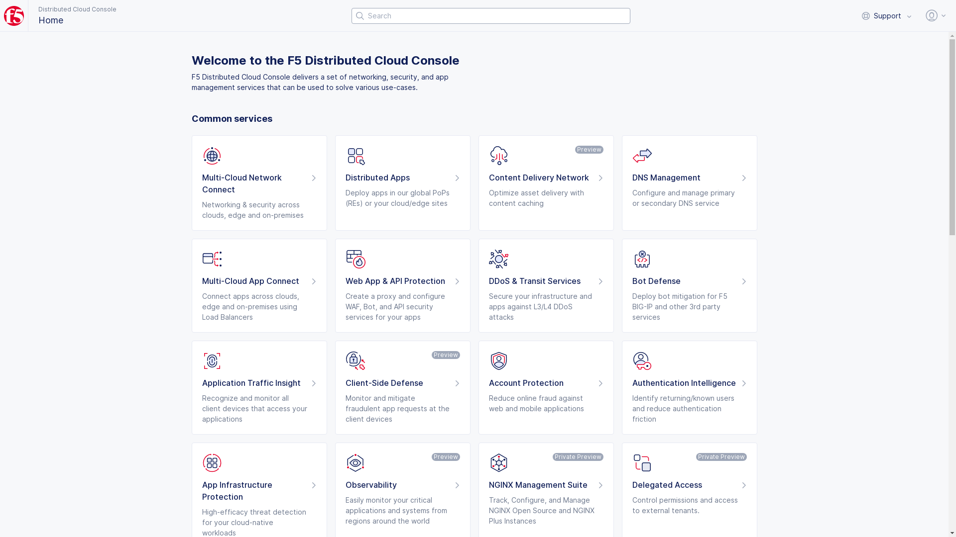Expand the Support dropdown chevron
This screenshot has height=537, width=956.
click(910, 16)
